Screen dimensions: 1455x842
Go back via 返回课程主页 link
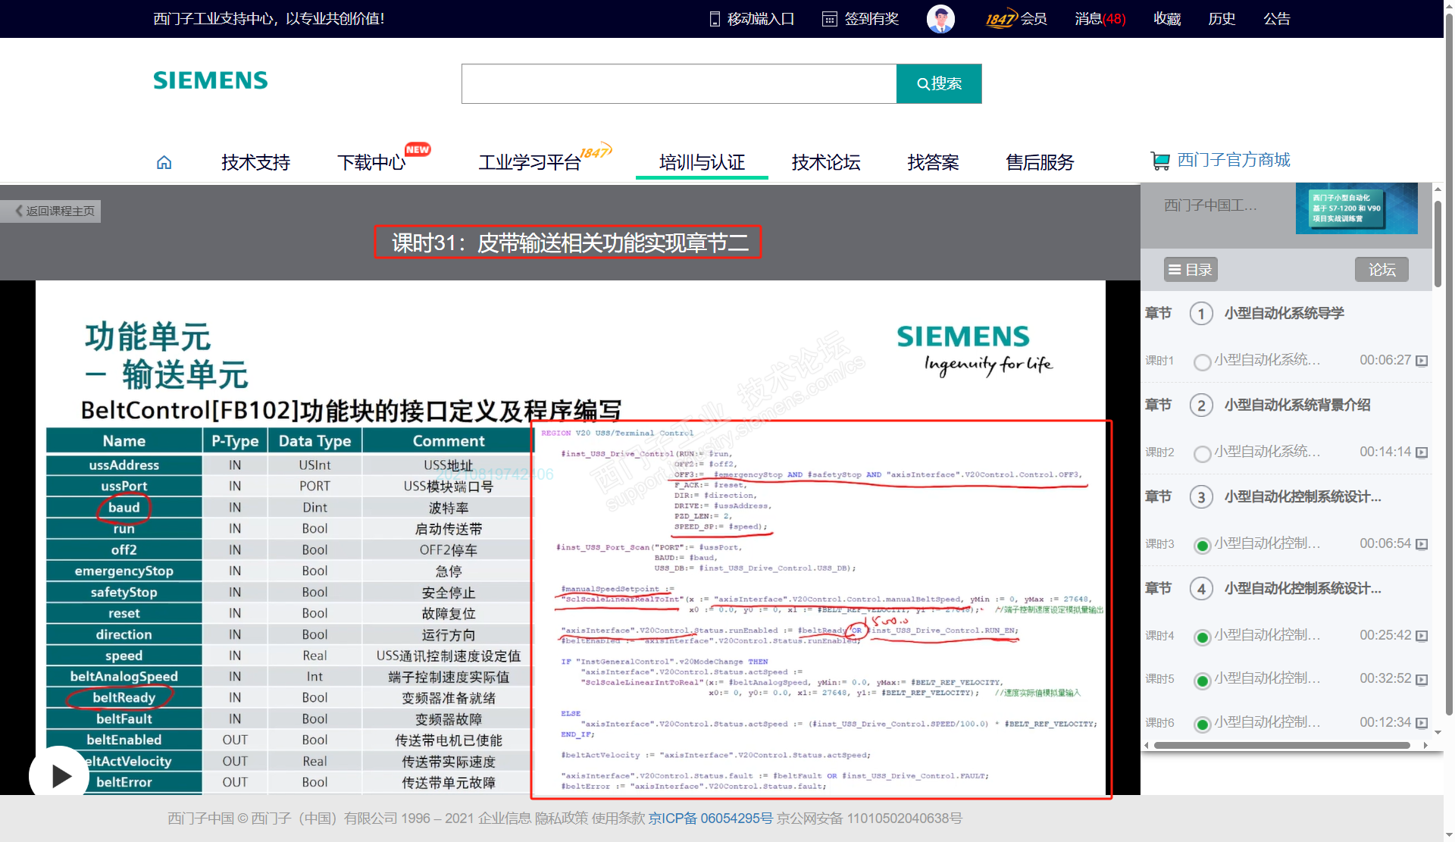click(x=53, y=211)
